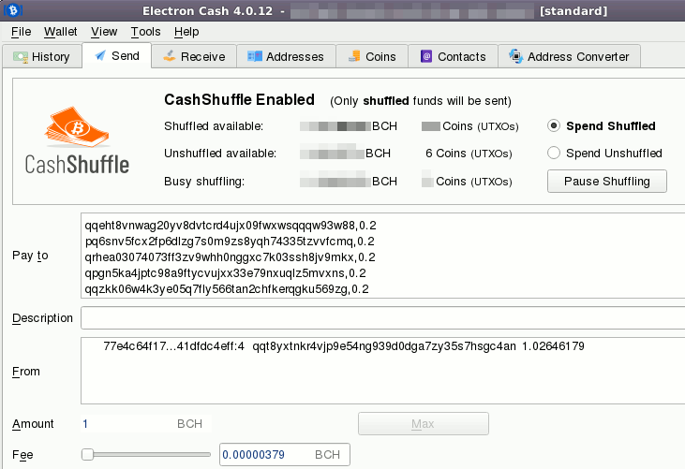Open the Wallet menu
This screenshot has width=685, height=469.
[x=60, y=32]
